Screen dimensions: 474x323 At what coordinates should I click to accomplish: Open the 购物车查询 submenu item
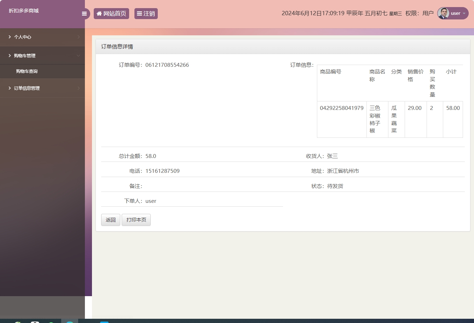(x=27, y=71)
